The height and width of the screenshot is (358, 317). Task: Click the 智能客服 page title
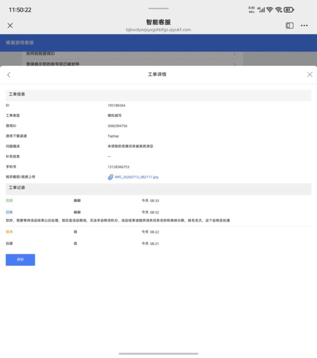point(158,22)
